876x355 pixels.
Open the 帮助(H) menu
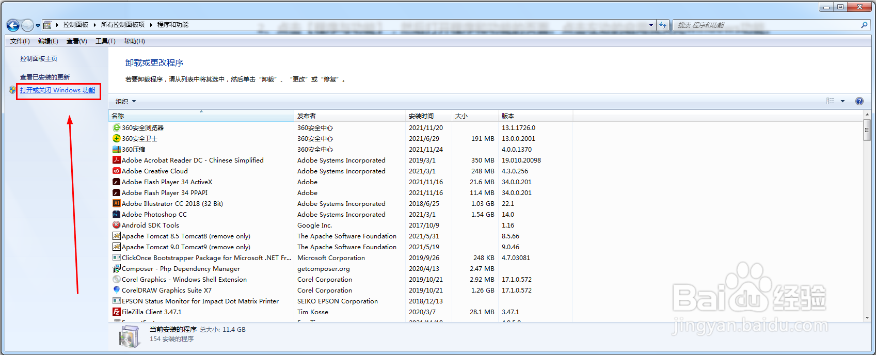click(134, 41)
